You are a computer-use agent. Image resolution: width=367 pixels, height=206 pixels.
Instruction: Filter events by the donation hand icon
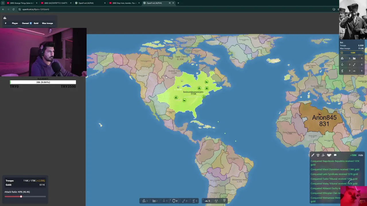(x=323, y=155)
